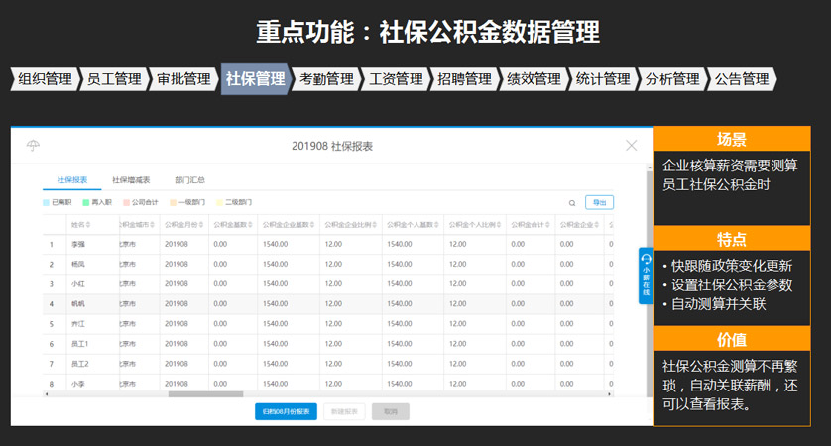
Task: Switch to 社保增减表 tab
Action: (x=131, y=180)
